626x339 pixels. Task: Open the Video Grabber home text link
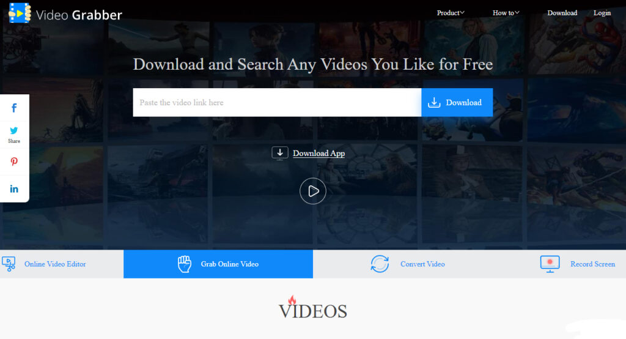click(79, 15)
